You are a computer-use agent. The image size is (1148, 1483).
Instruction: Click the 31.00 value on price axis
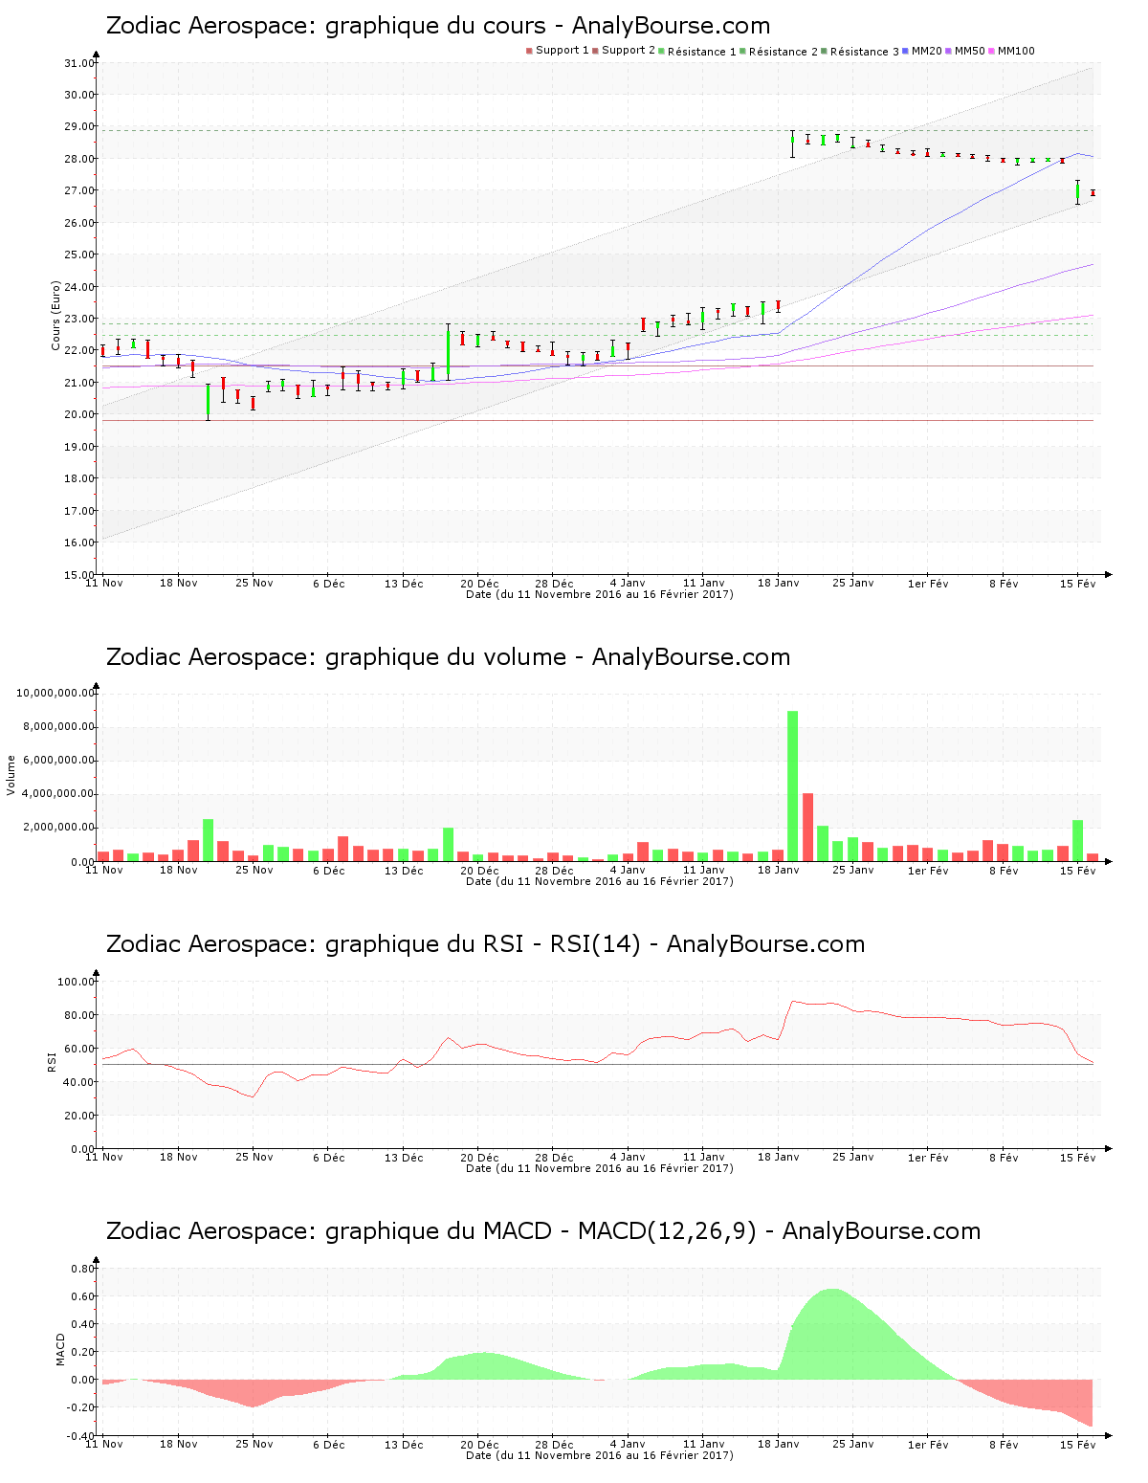78,63
